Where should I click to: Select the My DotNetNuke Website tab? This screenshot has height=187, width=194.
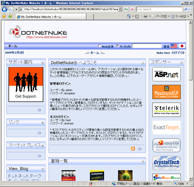point(51,17)
